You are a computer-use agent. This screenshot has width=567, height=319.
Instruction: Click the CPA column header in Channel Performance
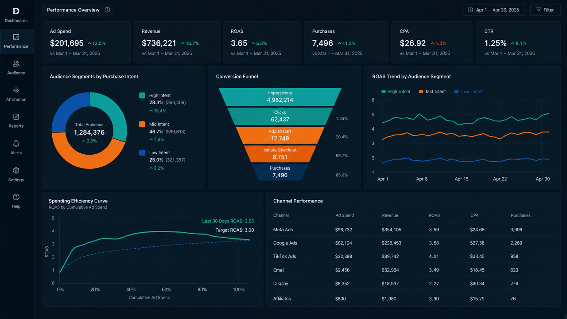(x=474, y=215)
